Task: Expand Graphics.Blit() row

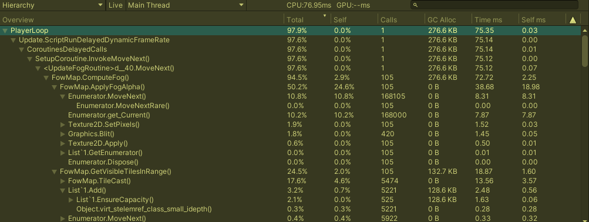Action: (63, 134)
